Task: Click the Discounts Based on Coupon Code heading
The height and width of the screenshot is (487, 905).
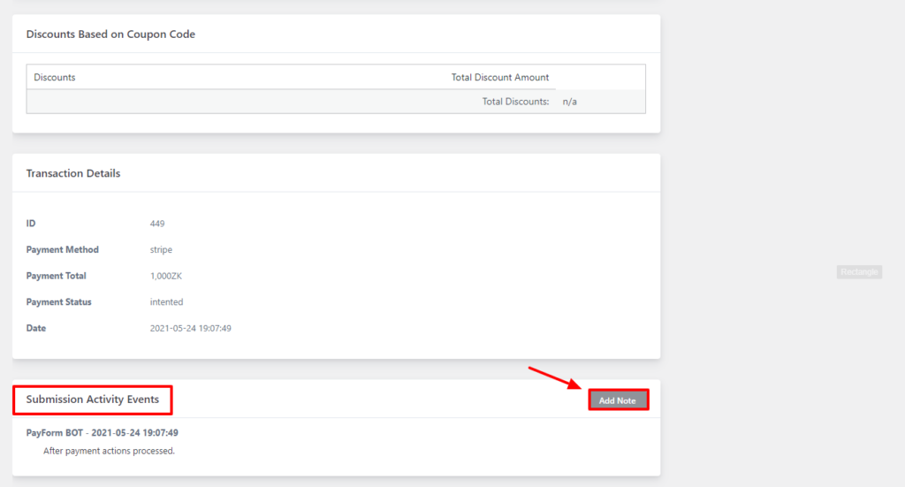Action: pos(110,34)
